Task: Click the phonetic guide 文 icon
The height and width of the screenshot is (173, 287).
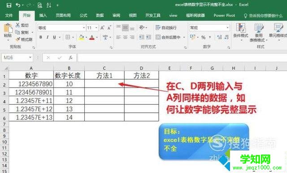Action: pyautogui.click(x=105, y=37)
